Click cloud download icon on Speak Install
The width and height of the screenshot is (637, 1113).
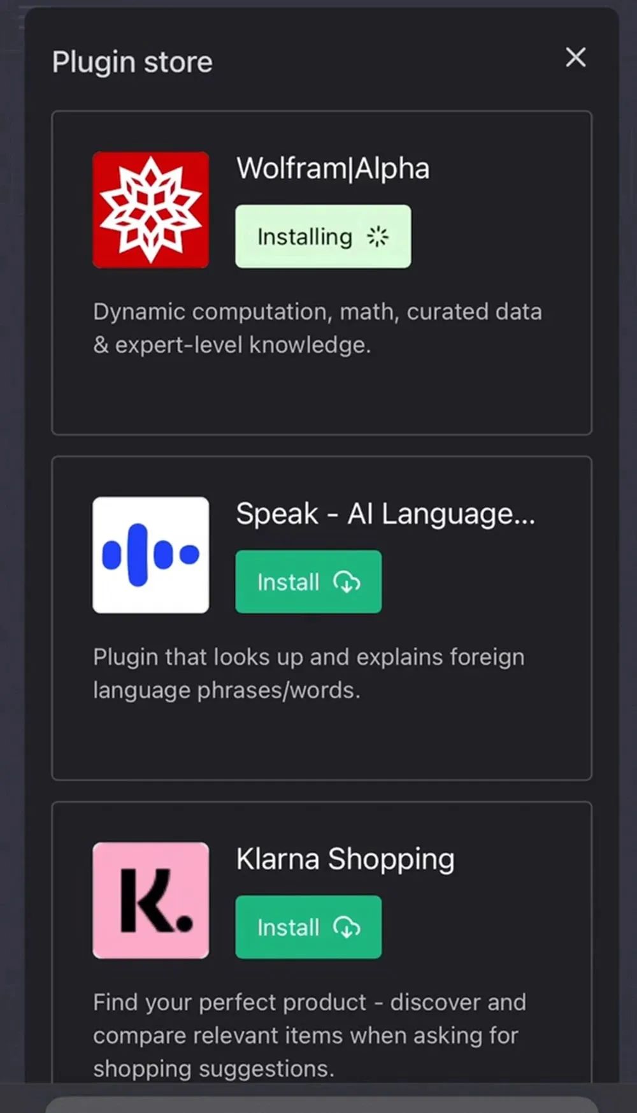[347, 582]
